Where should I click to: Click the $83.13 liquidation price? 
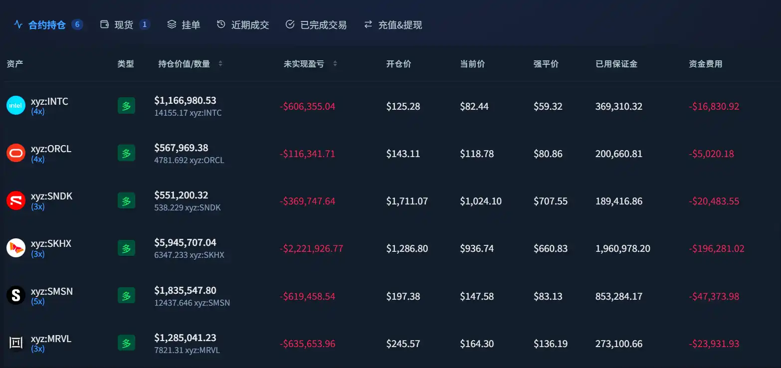(548, 296)
